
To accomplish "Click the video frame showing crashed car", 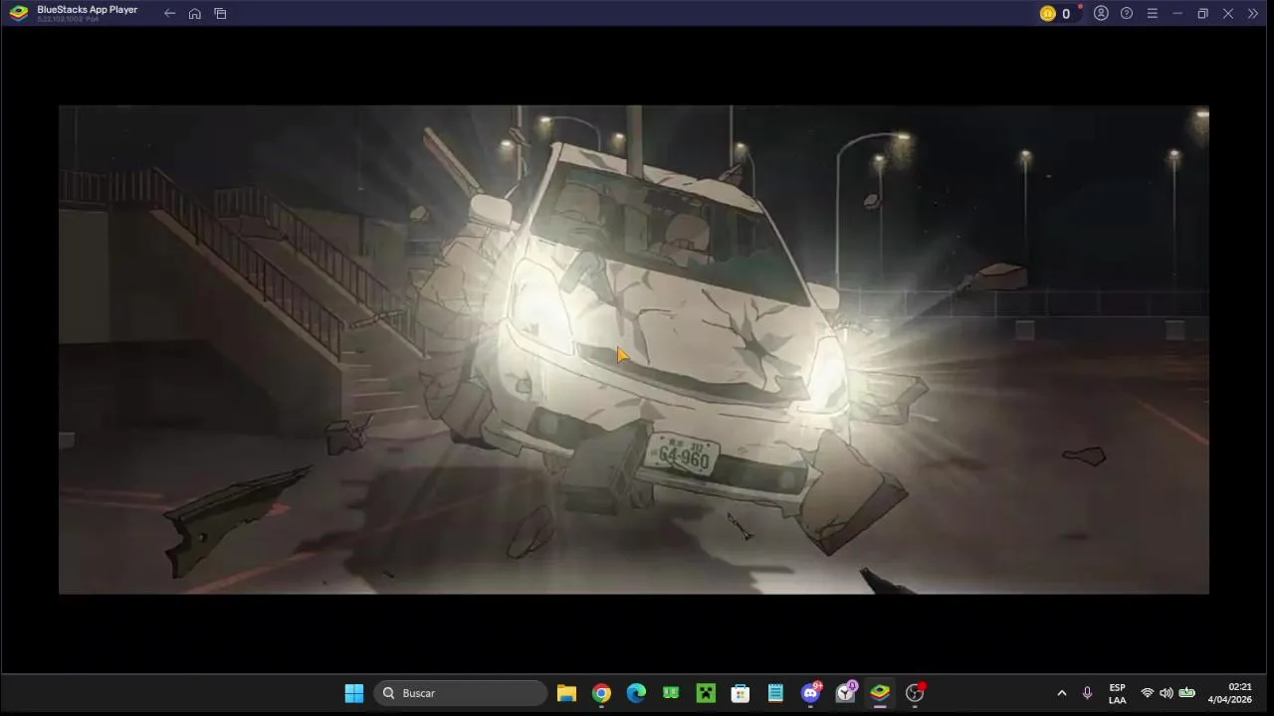I will click(634, 349).
